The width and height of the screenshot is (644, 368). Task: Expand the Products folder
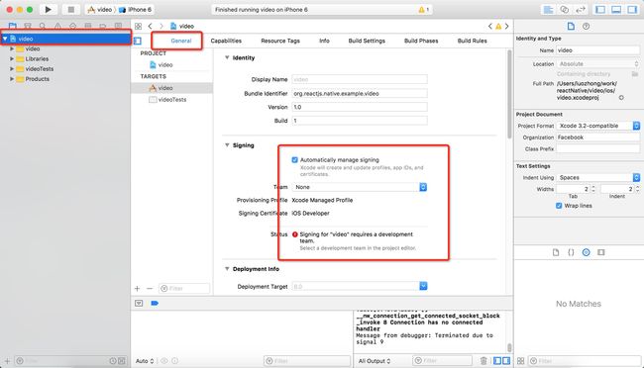pyautogui.click(x=12, y=79)
